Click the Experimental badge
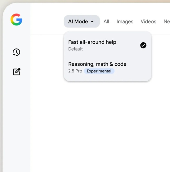 pyautogui.click(x=99, y=71)
